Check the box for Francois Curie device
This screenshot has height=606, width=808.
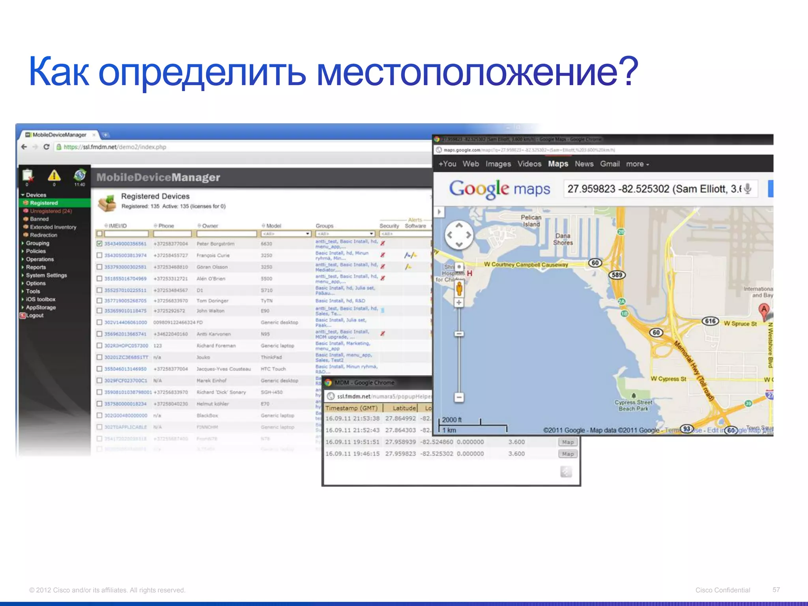point(99,255)
